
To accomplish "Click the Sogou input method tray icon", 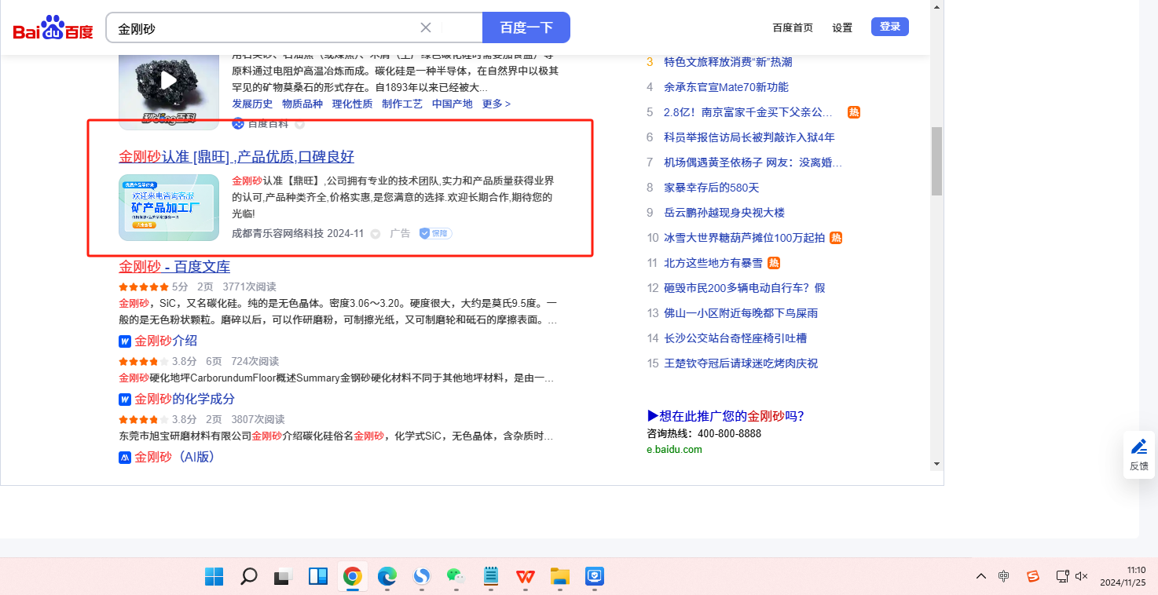I will click(1033, 576).
